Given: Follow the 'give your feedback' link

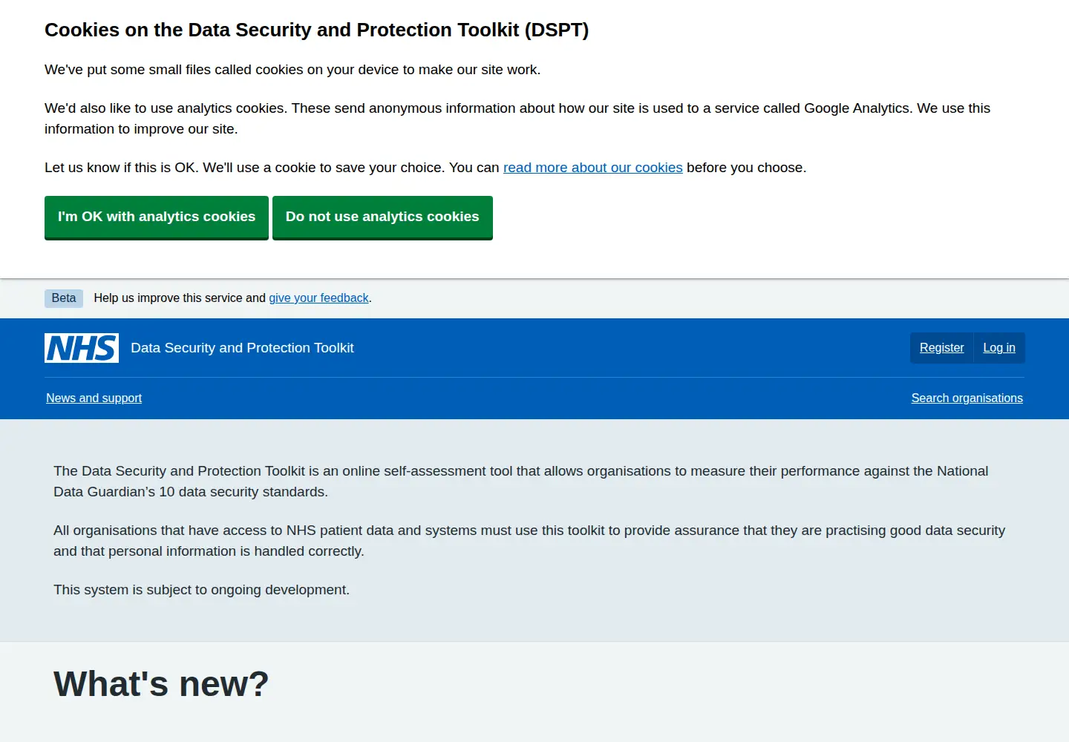Looking at the screenshot, I should point(318,298).
